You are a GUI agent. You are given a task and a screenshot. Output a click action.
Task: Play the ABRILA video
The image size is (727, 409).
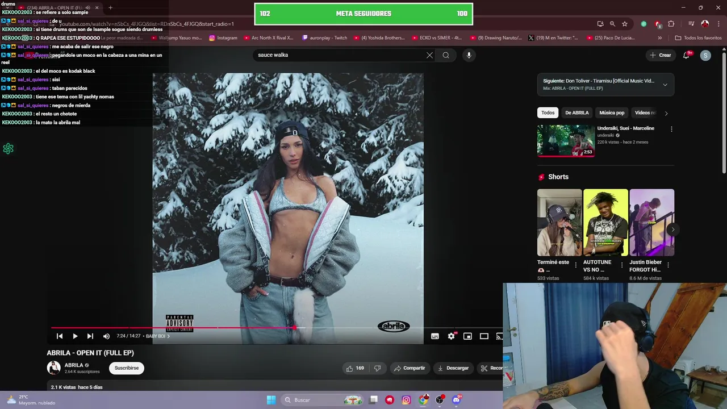(x=75, y=336)
